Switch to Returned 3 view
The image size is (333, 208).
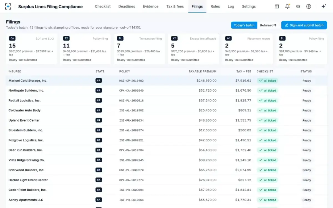tap(268, 25)
